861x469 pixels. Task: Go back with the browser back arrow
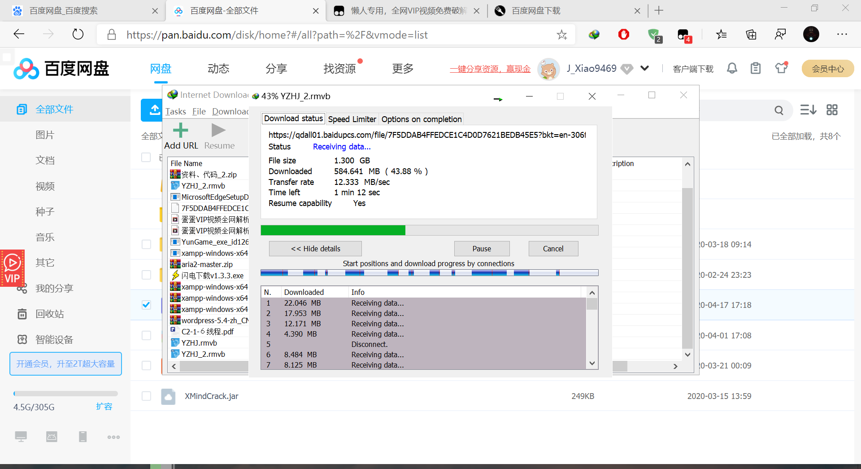tap(19, 34)
